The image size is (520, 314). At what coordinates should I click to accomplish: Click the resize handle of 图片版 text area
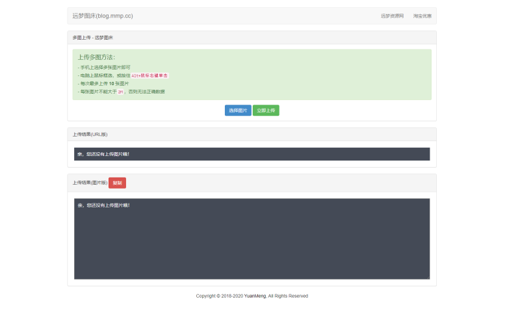(x=427, y=277)
